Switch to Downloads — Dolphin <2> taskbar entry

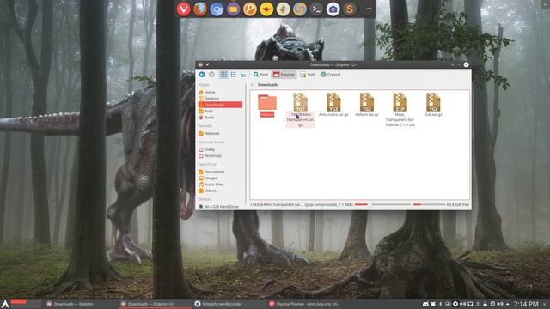coord(155,304)
